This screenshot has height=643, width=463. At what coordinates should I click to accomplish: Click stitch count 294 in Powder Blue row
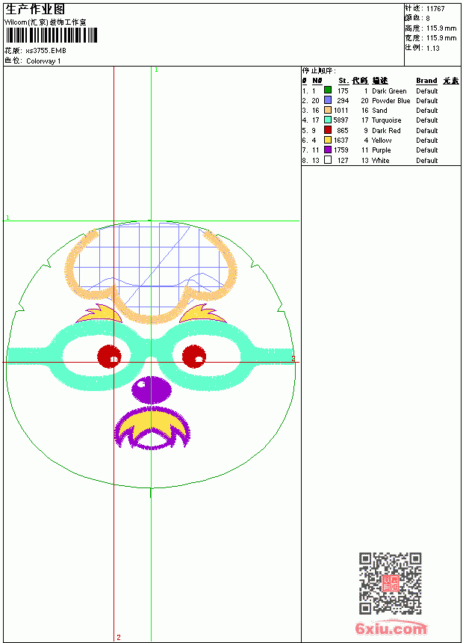(343, 100)
